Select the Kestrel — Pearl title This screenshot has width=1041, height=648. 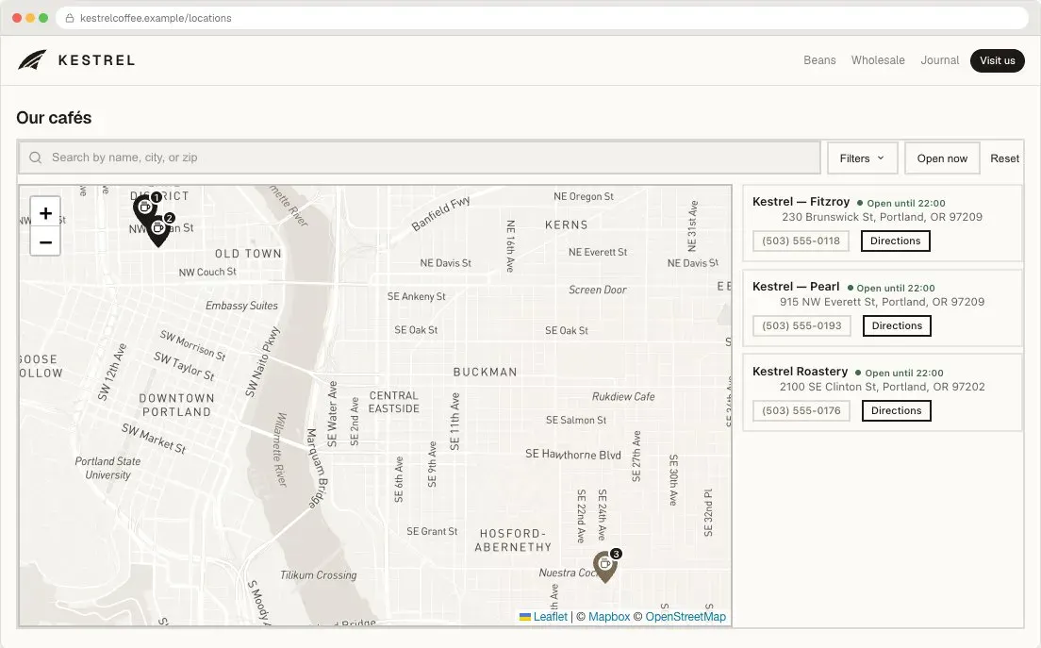click(795, 287)
